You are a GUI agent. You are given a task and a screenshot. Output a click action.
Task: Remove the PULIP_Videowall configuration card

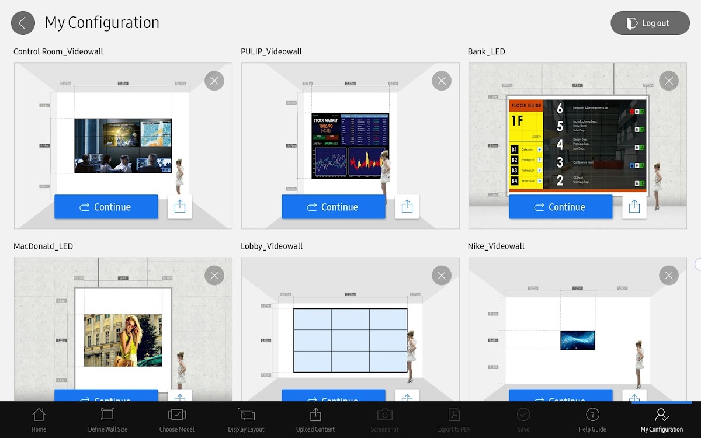442,81
